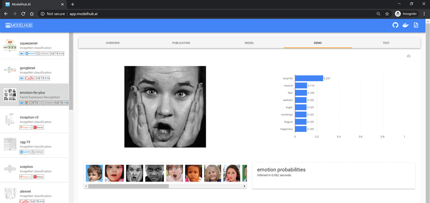Viewport: 430px width, 203px height.
Task: Choose the grayscale angry man thumbnail
Action: [x=154, y=173]
